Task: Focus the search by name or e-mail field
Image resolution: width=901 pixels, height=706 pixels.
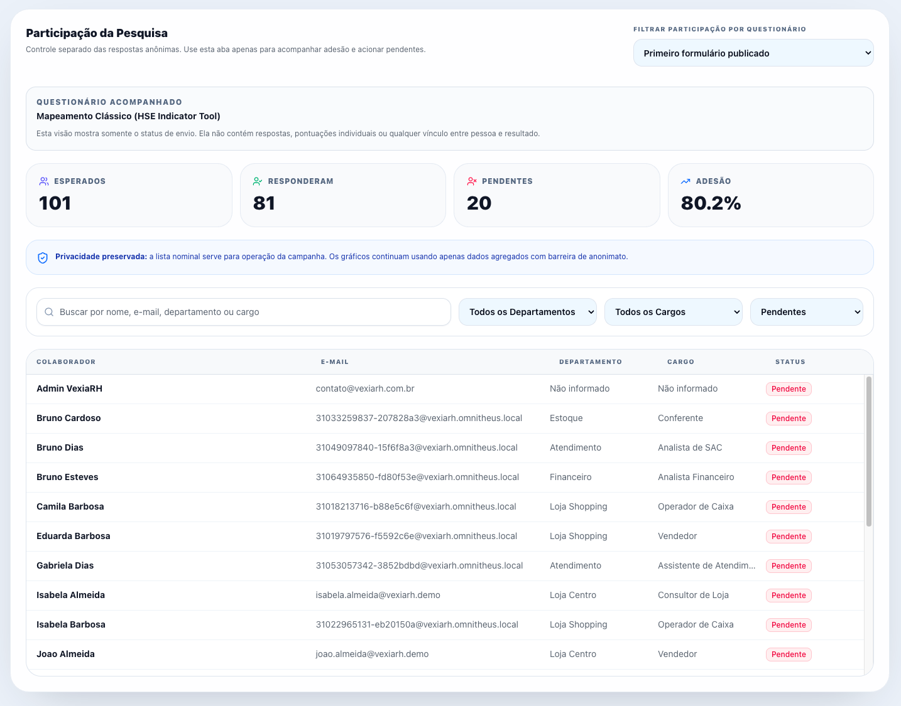Action: pos(244,312)
